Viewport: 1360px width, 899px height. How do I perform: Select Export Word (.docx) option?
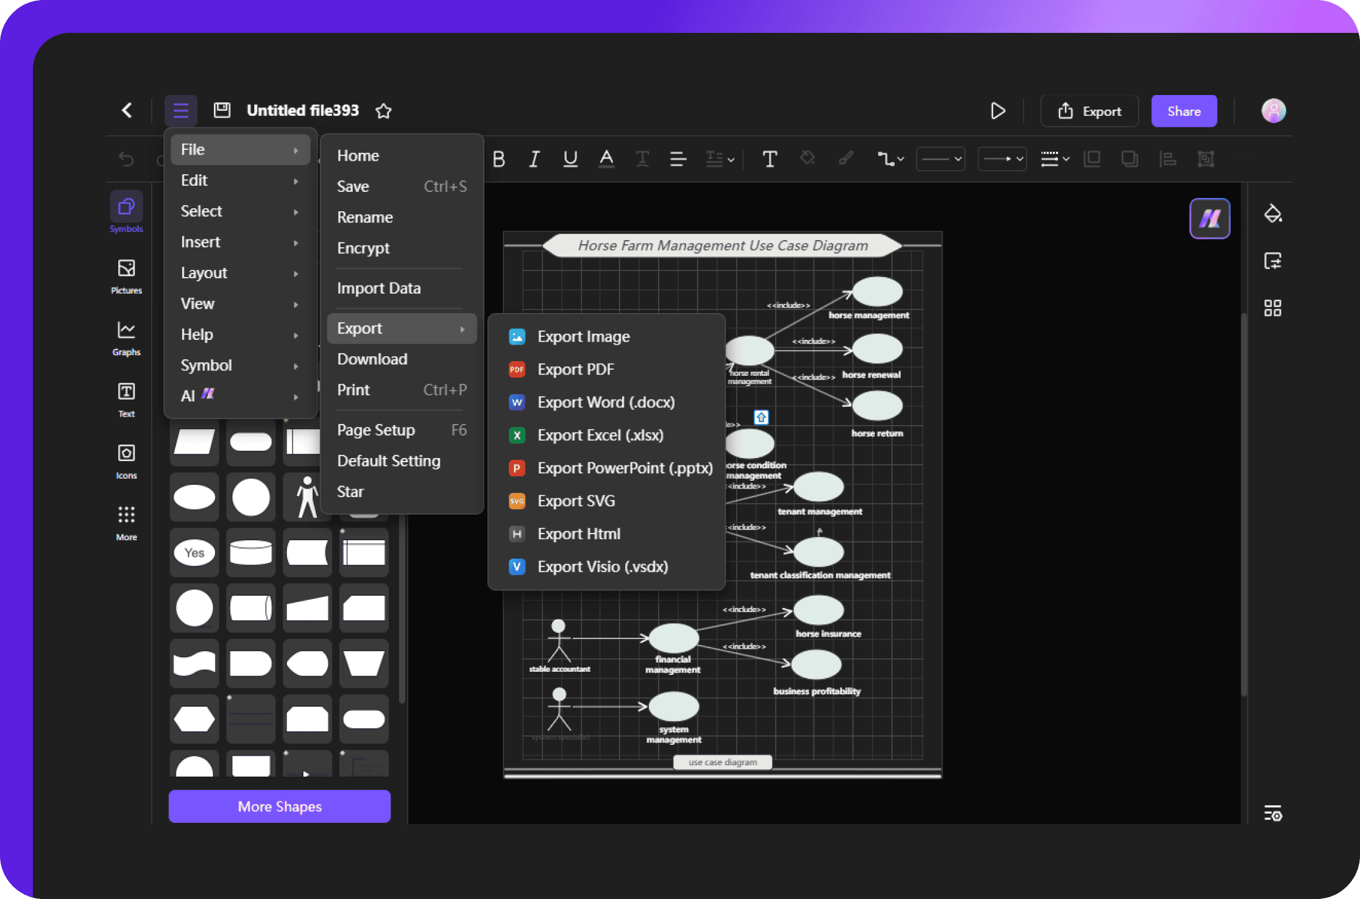pos(606,403)
